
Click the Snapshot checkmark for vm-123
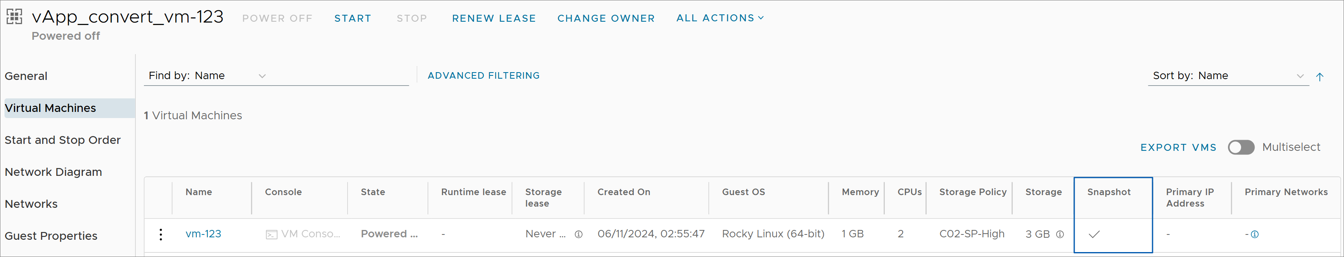point(1095,234)
